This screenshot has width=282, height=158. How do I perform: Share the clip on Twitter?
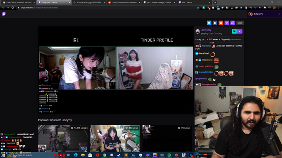click(x=209, y=23)
